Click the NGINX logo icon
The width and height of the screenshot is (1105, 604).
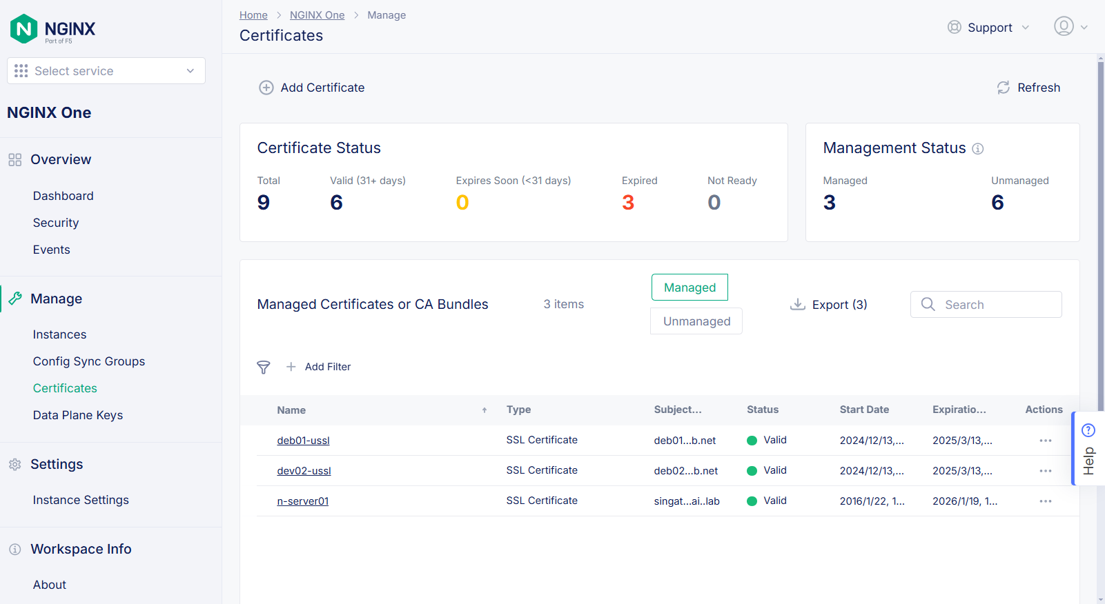click(24, 29)
